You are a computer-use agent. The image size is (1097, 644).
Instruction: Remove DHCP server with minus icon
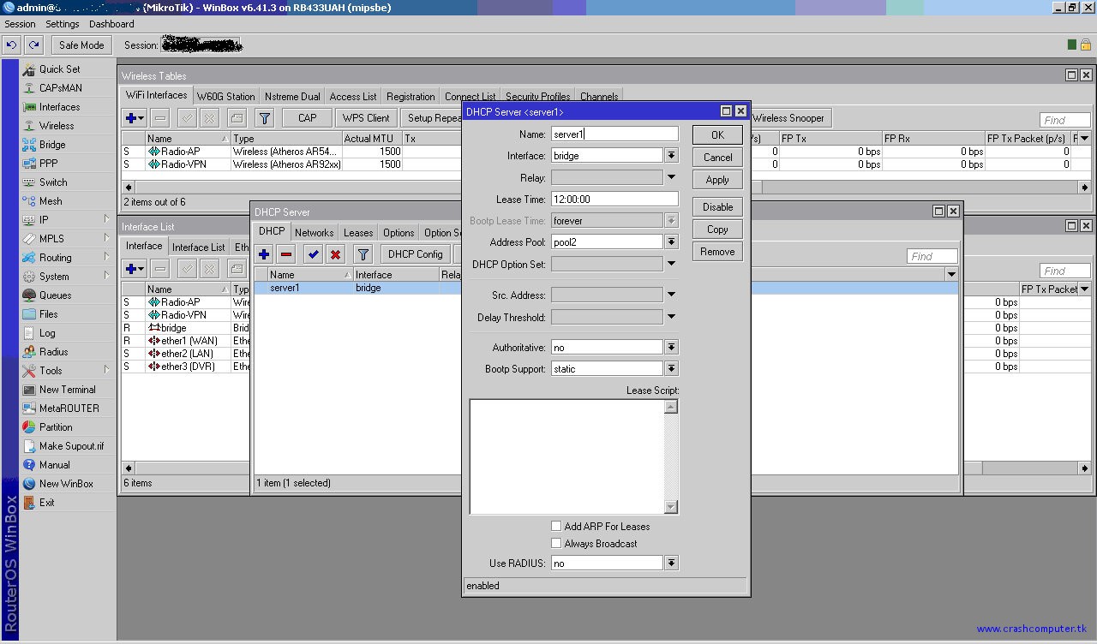pos(286,254)
